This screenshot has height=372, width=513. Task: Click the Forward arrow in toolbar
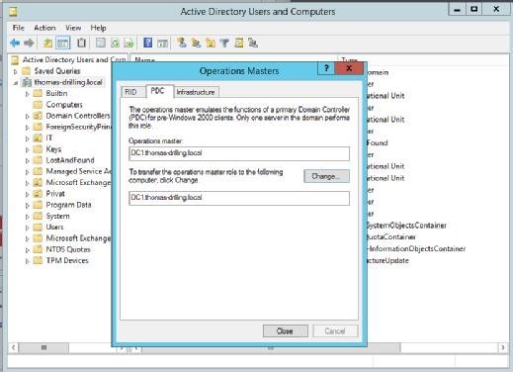tap(30, 43)
